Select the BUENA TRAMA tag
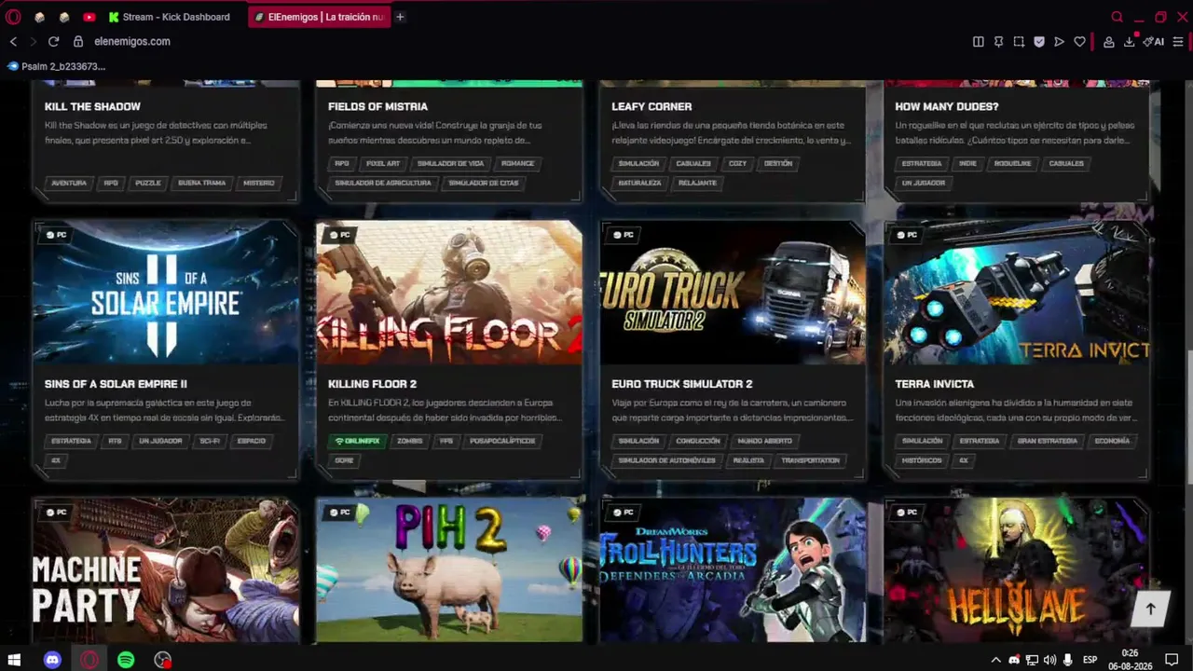The image size is (1193, 671). [202, 183]
